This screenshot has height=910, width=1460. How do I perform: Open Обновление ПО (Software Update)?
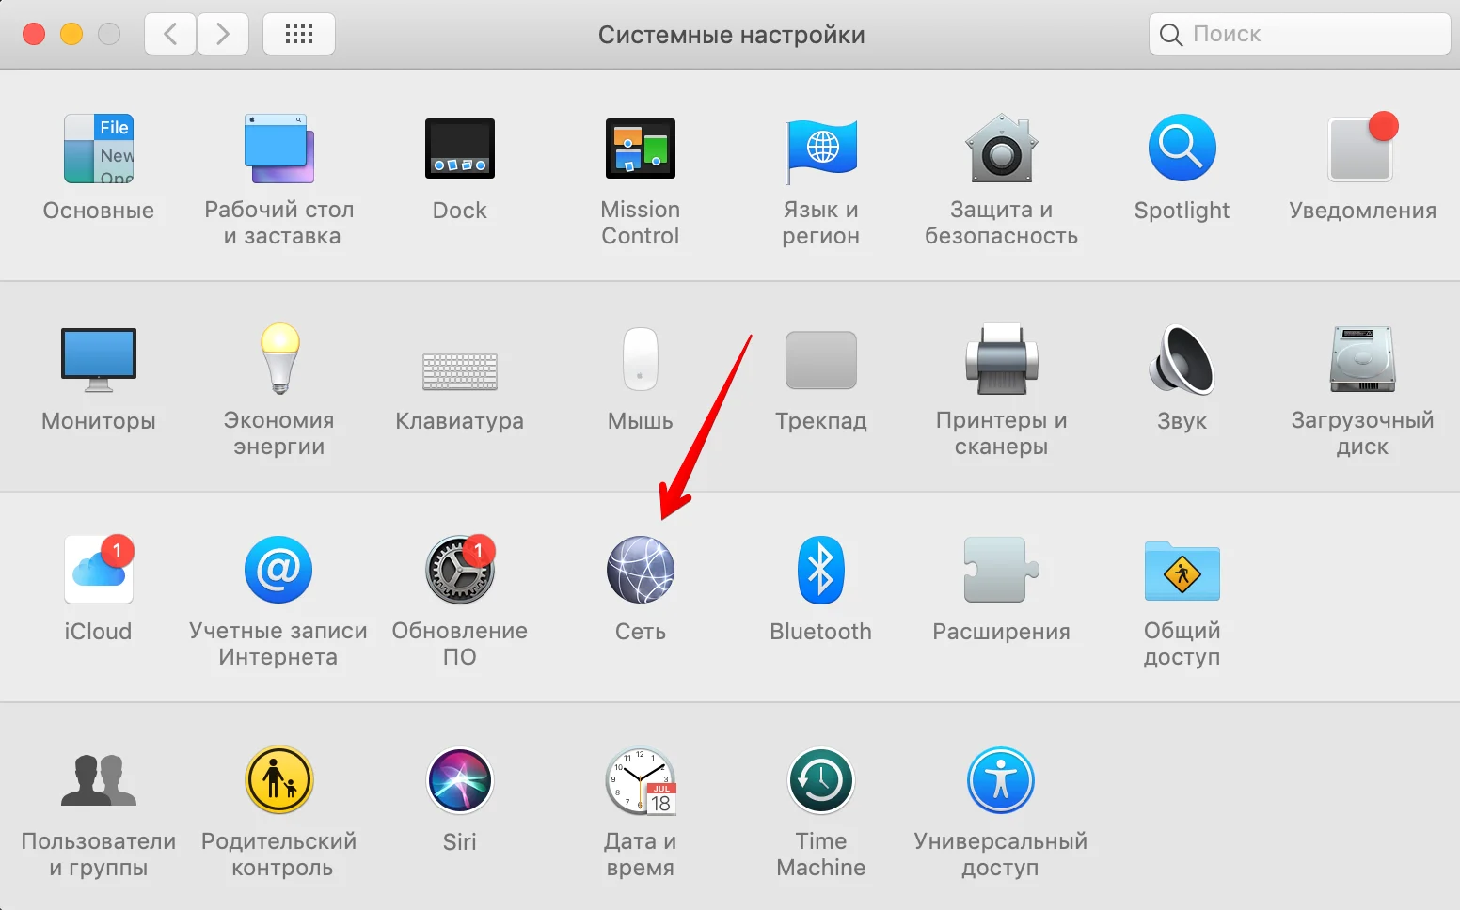(x=459, y=571)
